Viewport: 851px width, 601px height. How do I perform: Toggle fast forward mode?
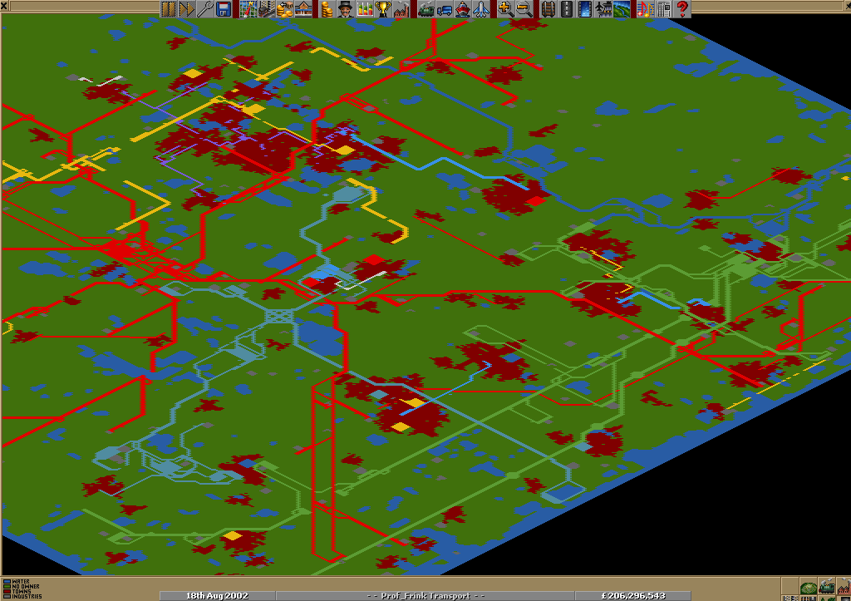coord(187,8)
